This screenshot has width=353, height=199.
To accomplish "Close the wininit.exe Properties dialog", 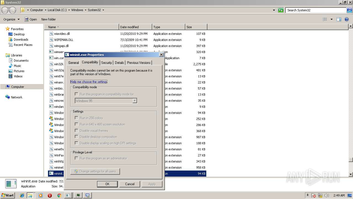I will coord(161,55).
